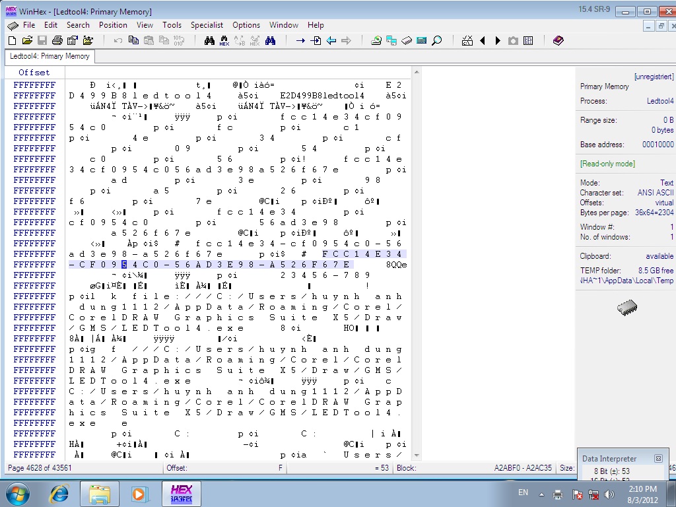
Task: Print with the printer toolbar icon
Action: click(x=57, y=40)
